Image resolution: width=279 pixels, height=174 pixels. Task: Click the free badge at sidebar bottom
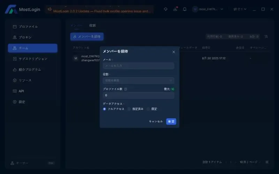[51, 163]
